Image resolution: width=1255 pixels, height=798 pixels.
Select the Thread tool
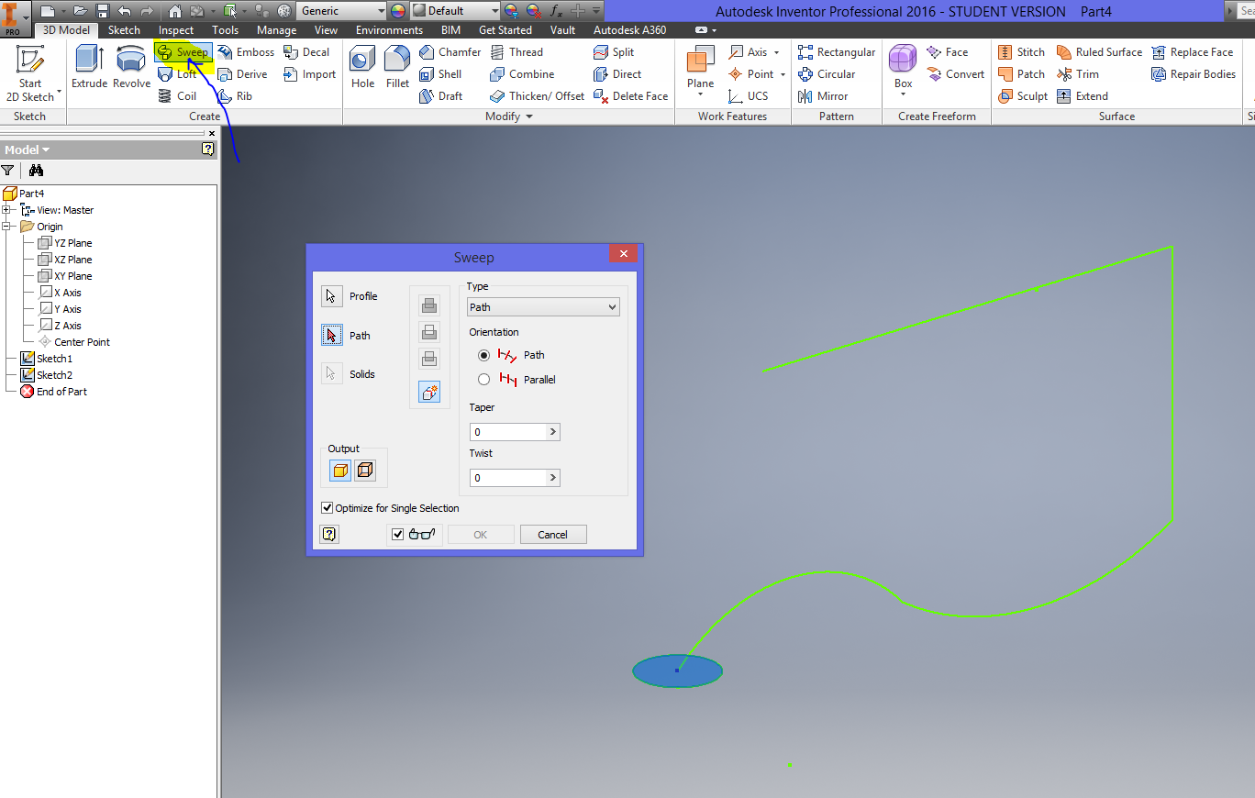521,51
